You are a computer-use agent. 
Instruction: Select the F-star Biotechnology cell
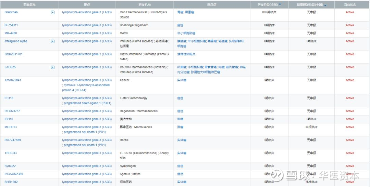point(145,101)
